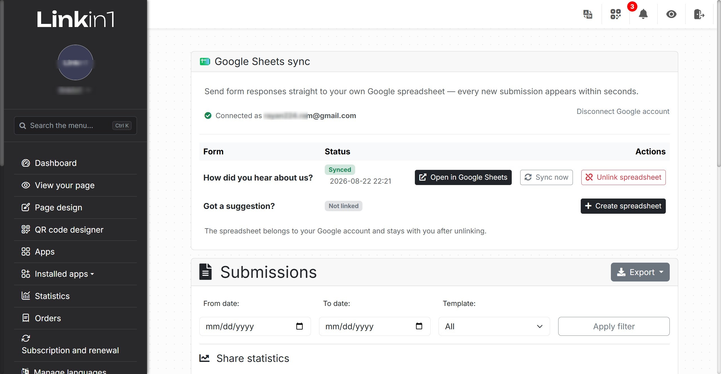Click Sync now button
721x374 pixels.
546,177
